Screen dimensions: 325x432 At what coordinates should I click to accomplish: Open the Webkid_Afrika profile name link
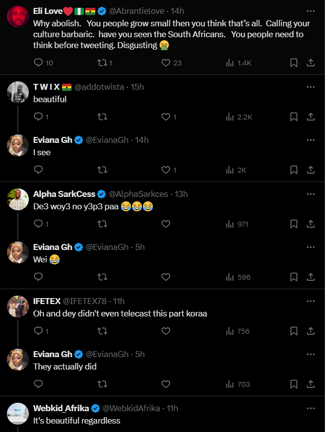pyautogui.click(x=61, y=408)
